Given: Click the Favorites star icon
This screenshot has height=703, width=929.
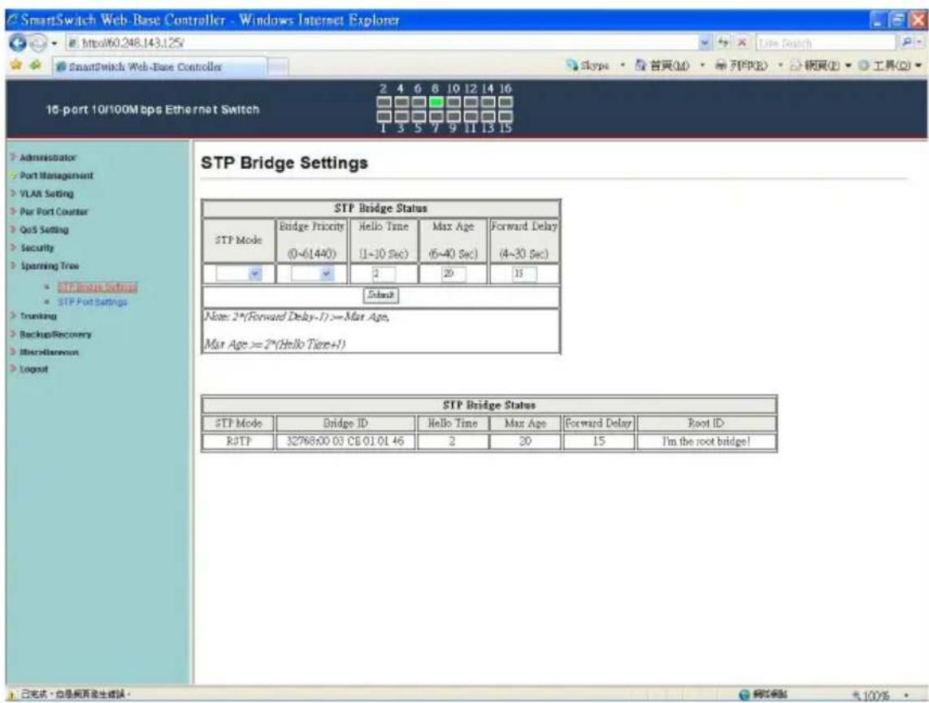Looking at the screenshot, I should (x=15, y=65).
